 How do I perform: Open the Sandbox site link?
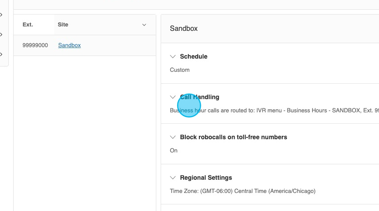(x=70, y=45)
